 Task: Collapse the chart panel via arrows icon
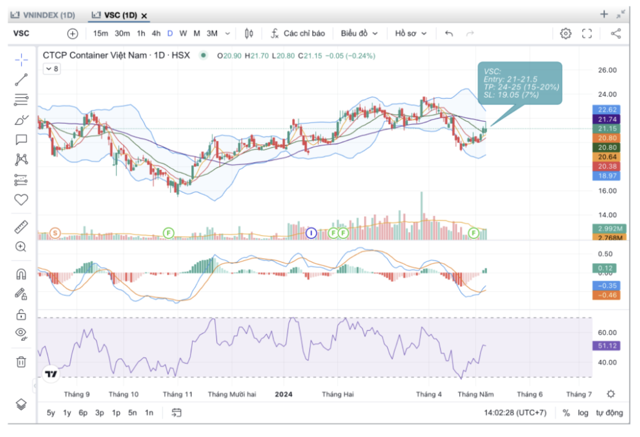click(x=620, y=14)
